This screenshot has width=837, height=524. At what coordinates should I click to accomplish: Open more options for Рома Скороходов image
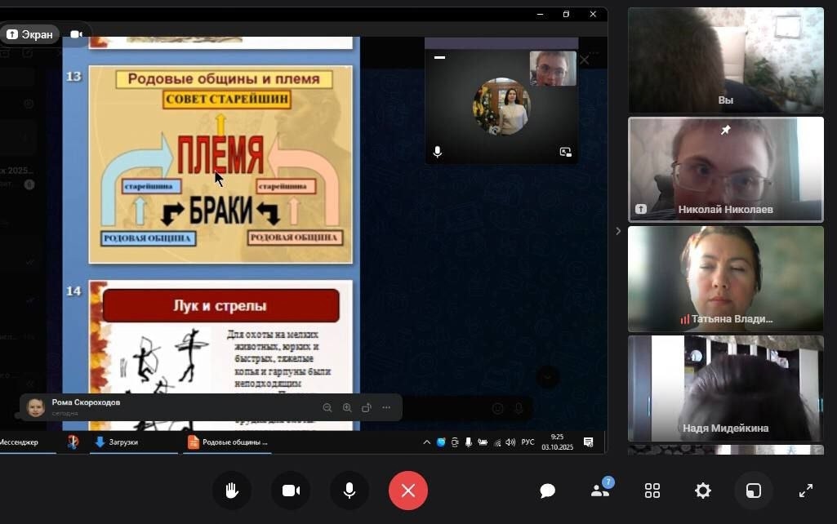coord(386,407)
